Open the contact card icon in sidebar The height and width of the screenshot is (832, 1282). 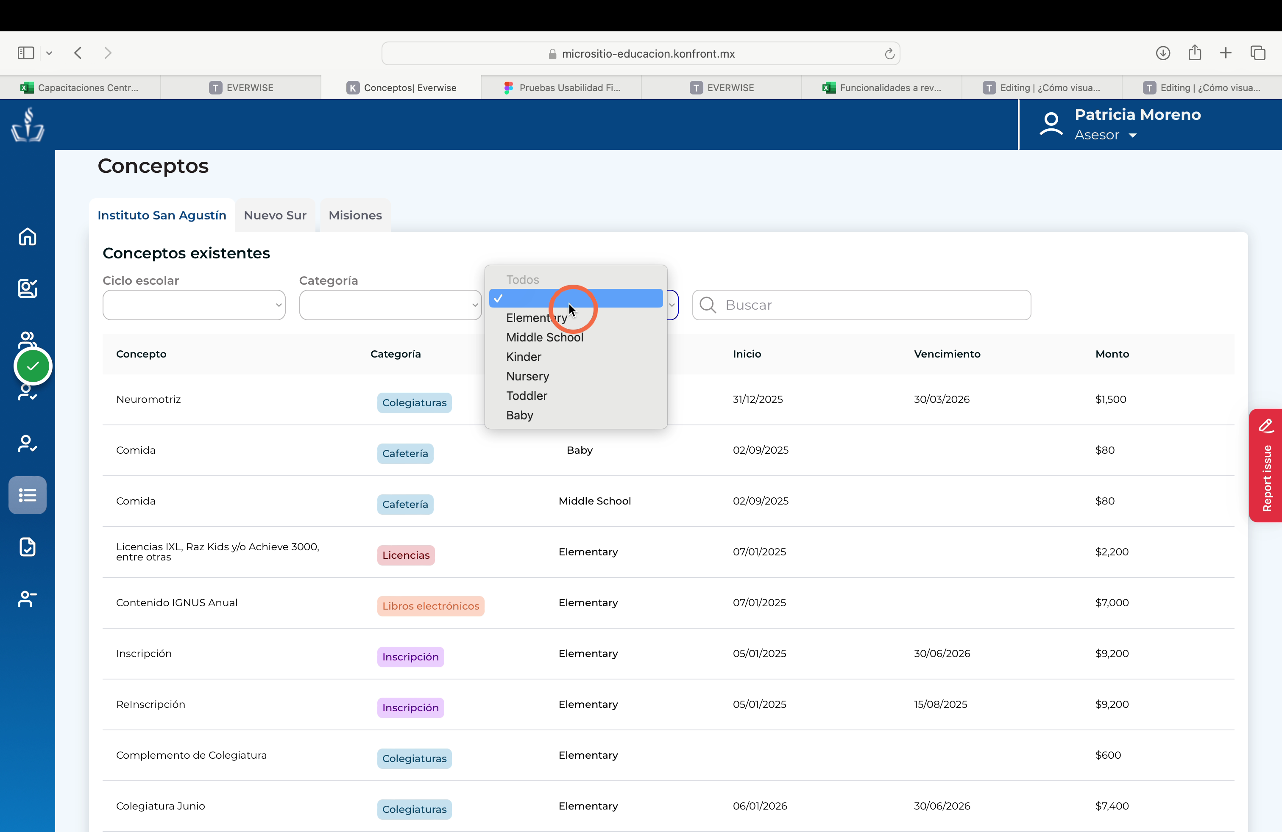(28, 288)
